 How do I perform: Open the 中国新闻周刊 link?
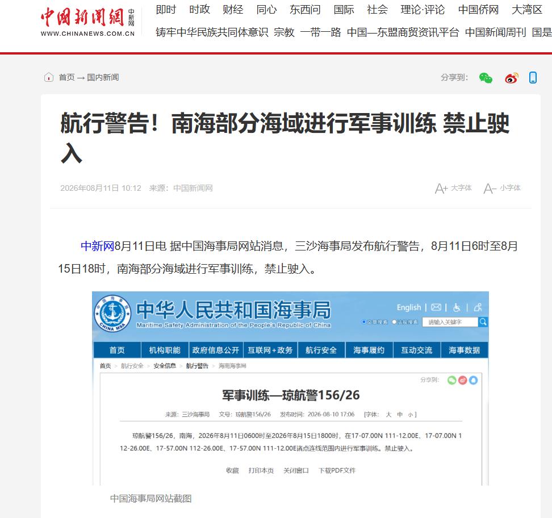tap(495, 32)
